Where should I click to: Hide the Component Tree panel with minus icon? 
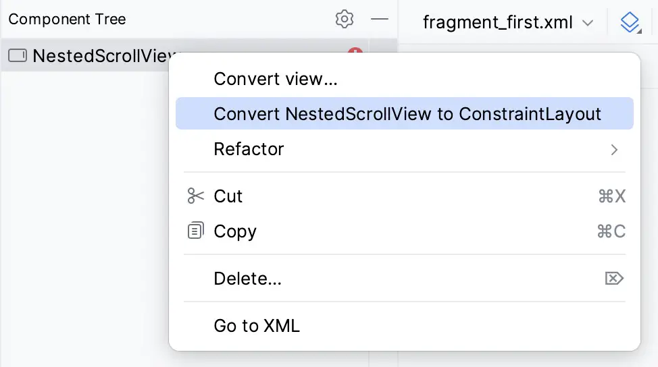[x=380, y=19]
